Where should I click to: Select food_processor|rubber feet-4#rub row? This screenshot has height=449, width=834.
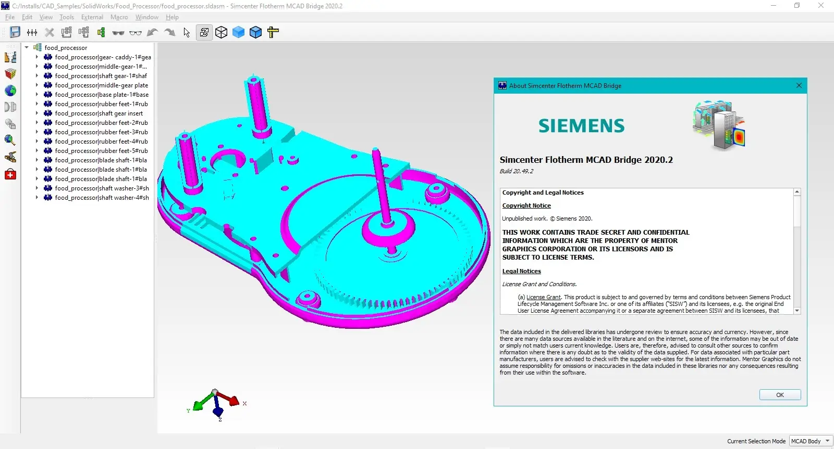pos(102,142)
